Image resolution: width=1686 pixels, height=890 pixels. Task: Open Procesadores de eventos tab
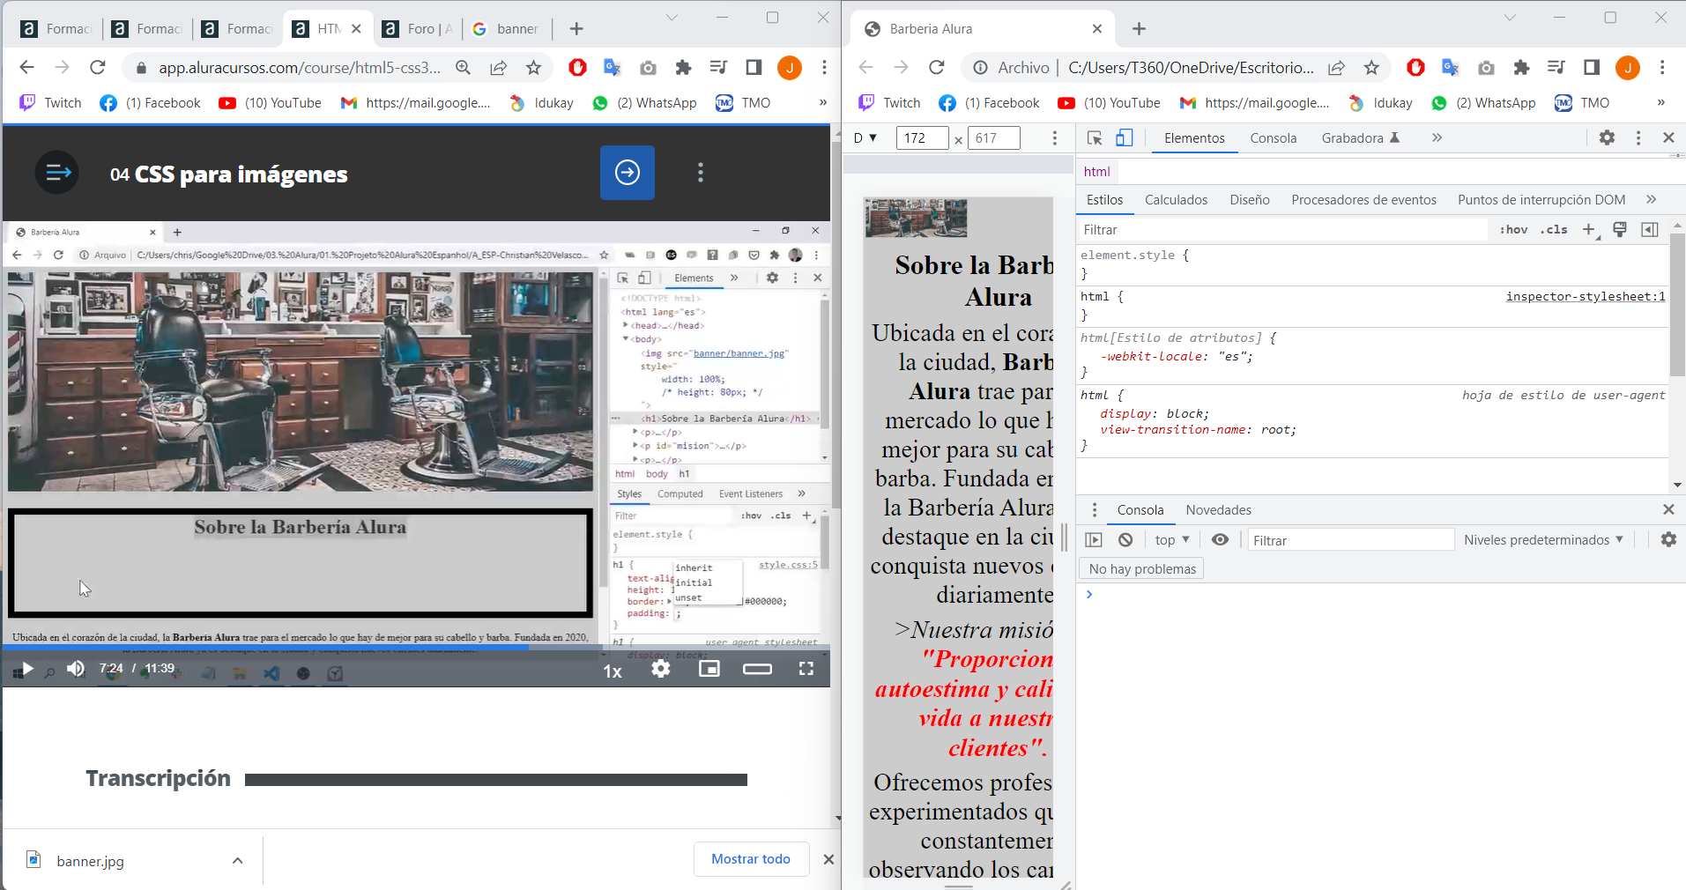click(x=1363, y=200)
